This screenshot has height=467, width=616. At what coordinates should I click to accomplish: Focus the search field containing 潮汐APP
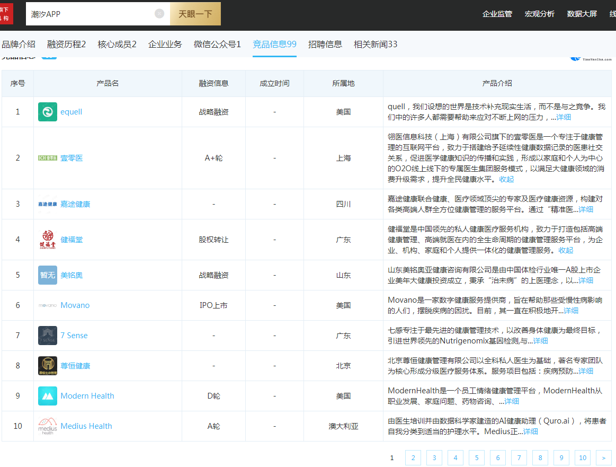pyautogui.click(x=98, y=14)
